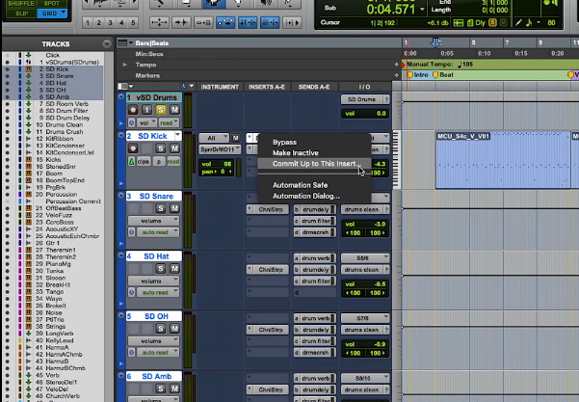Select Percussion Commit in the tracks list
The image size is (579, 402).
click(x=73, y=201)
